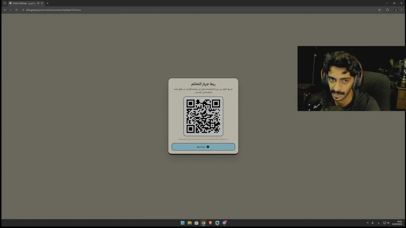406x228 pixels.
Task: Open File Explorer from the taskbar
Action: coord(189,223)
